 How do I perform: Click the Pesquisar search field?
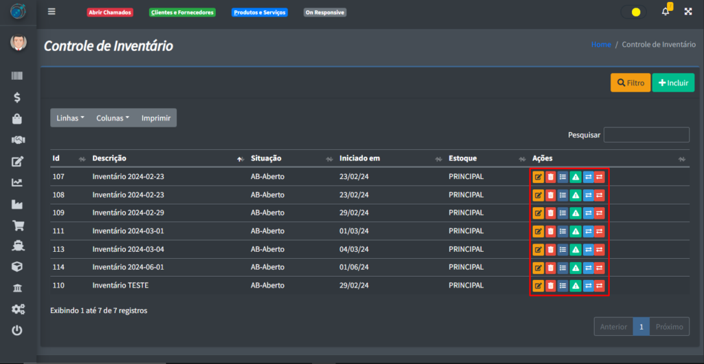646,135
